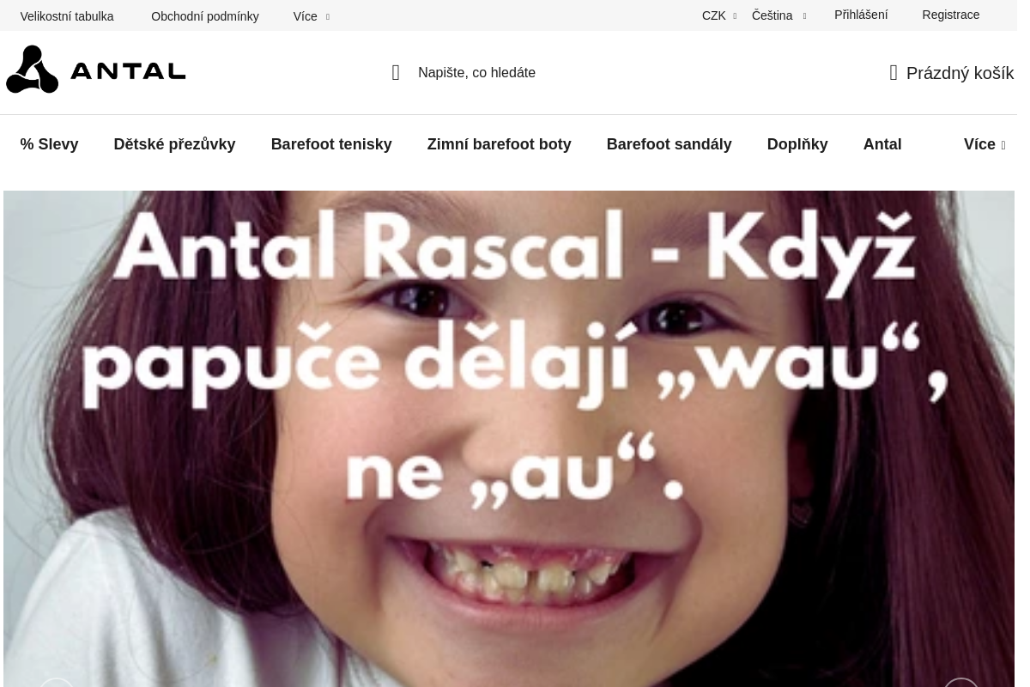
Task: Click the Antal Rascal banner image
Action: coord(508,429)
